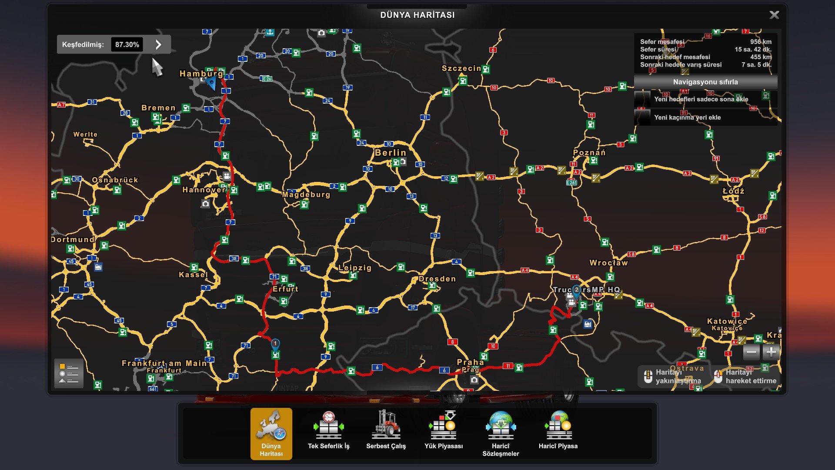
Task: Click the photo viewpoint icon near Praha
Action: coord(474,380)
